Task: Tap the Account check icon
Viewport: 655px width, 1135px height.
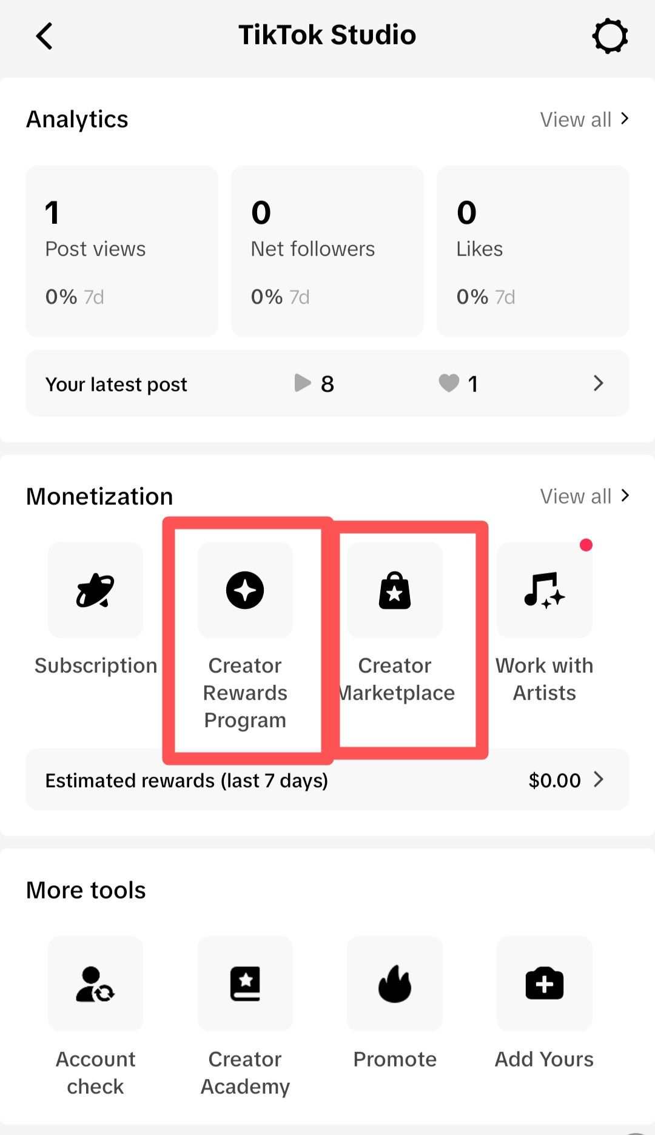Action: pos(95,983)
